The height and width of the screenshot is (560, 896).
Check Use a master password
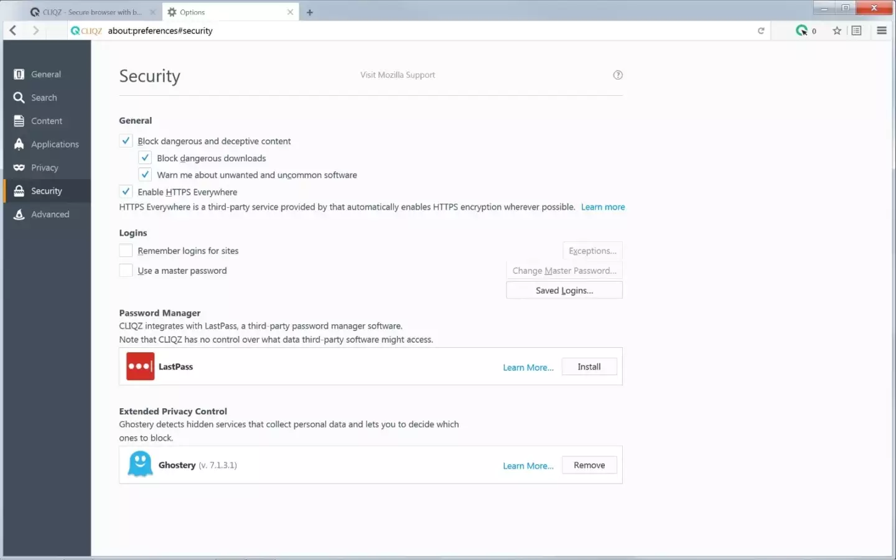(126, 271)
